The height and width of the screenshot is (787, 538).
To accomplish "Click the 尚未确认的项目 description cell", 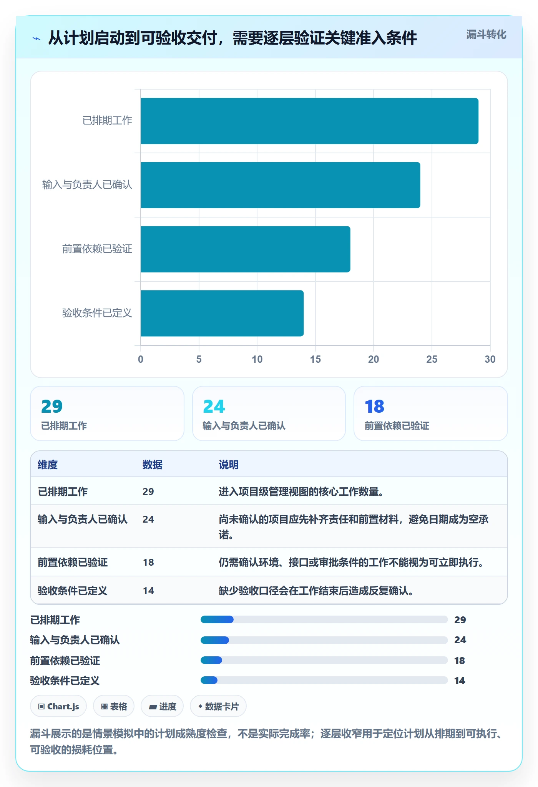I will tap(354, 527).
